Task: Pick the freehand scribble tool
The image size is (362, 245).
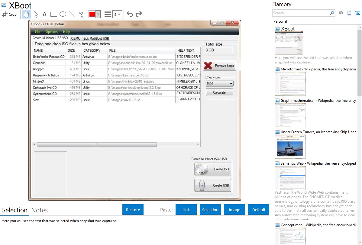Action: 81,14
